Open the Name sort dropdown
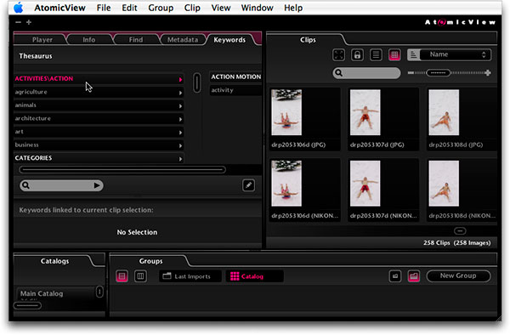Viewport: 510px width, 335px height. [x=456, y=54]
